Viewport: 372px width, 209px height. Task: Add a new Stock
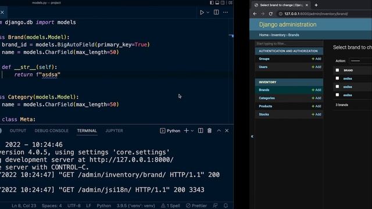click(316, 114)
